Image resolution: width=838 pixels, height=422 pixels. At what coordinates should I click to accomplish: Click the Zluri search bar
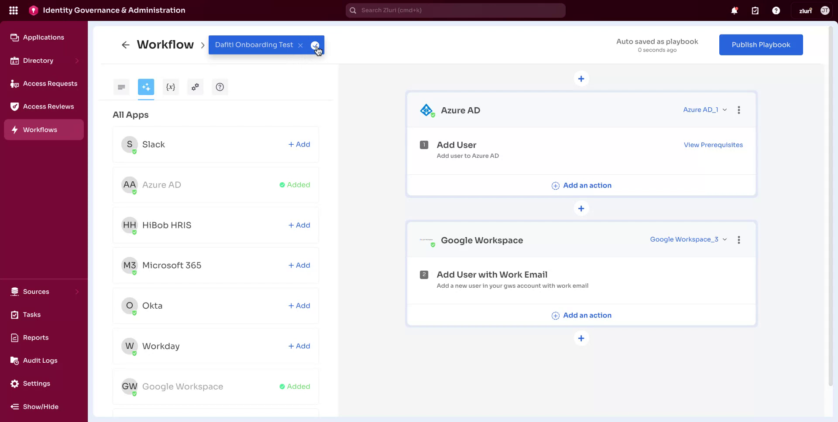point(455,10)
